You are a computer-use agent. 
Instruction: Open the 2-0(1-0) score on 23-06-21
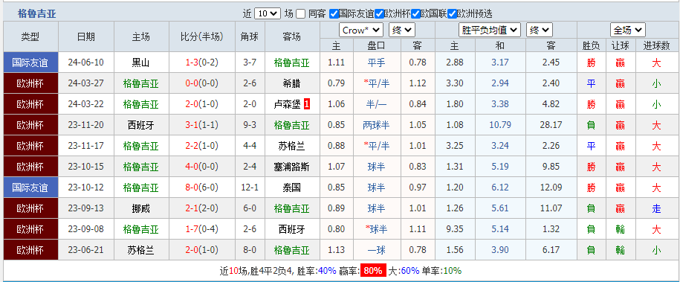click(201, 250)
